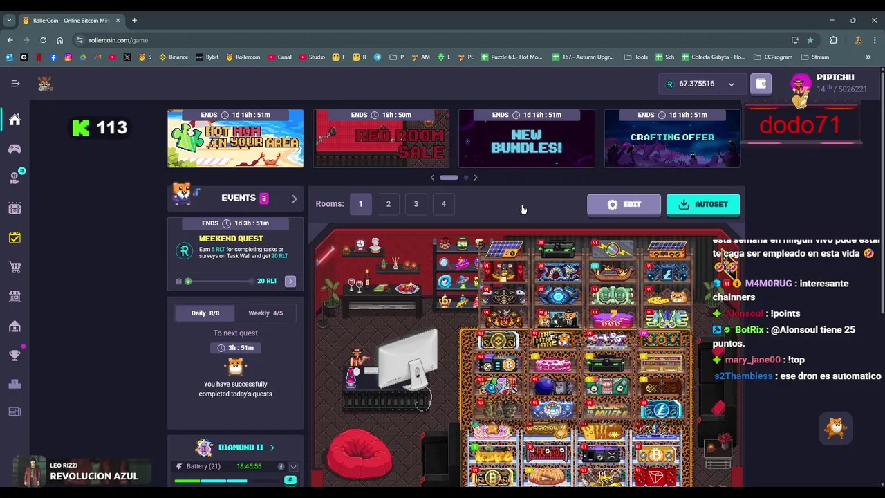Viewport: 885px width, 498px height.
Task: Open the Hot Mom In Your Area banner
Action: point(235,138)
